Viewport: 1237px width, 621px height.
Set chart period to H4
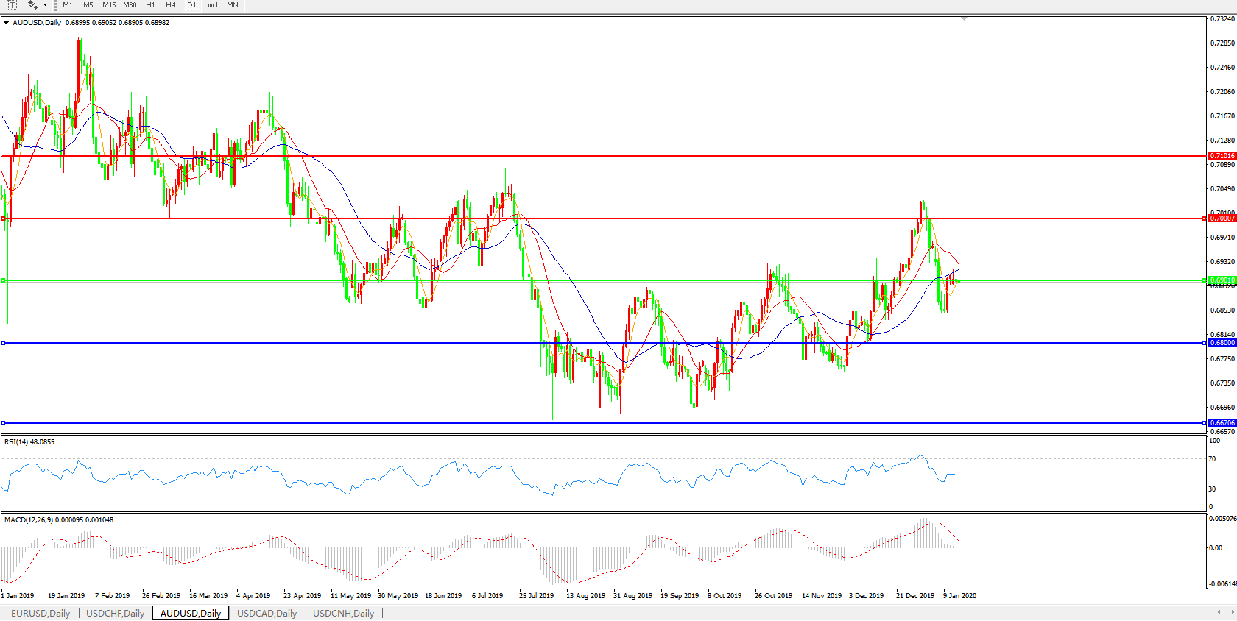[170, 5]
